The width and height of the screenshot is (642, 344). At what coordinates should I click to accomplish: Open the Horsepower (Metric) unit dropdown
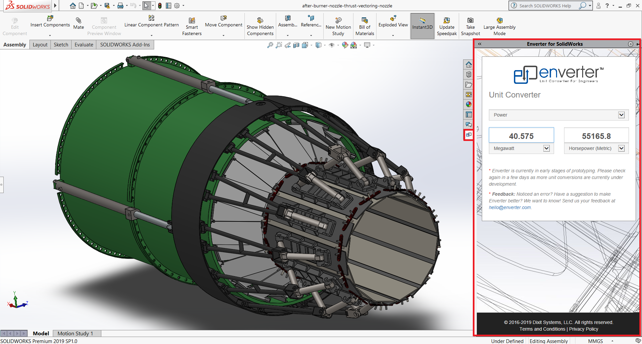621,148
